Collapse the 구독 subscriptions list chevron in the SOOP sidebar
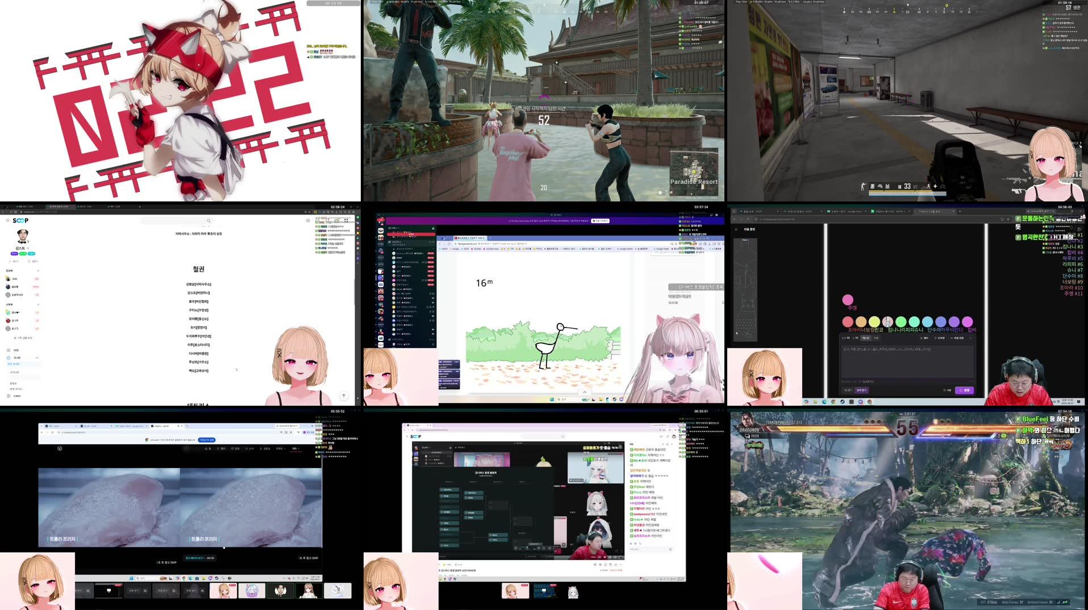1088x610 pixels. [38, 305]
